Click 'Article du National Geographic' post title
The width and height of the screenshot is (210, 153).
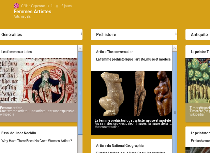120,146
